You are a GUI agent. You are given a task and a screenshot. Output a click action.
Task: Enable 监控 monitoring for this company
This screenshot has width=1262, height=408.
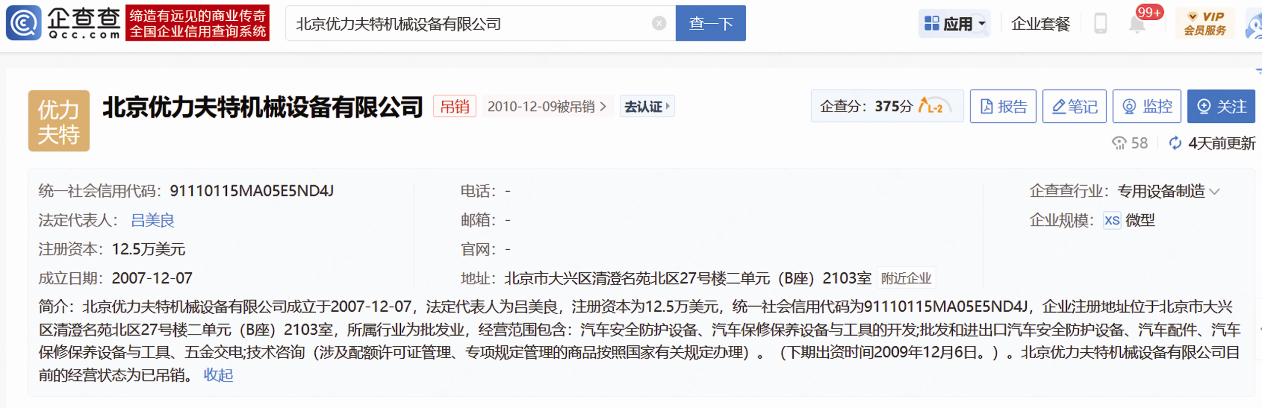point(1146,106)
